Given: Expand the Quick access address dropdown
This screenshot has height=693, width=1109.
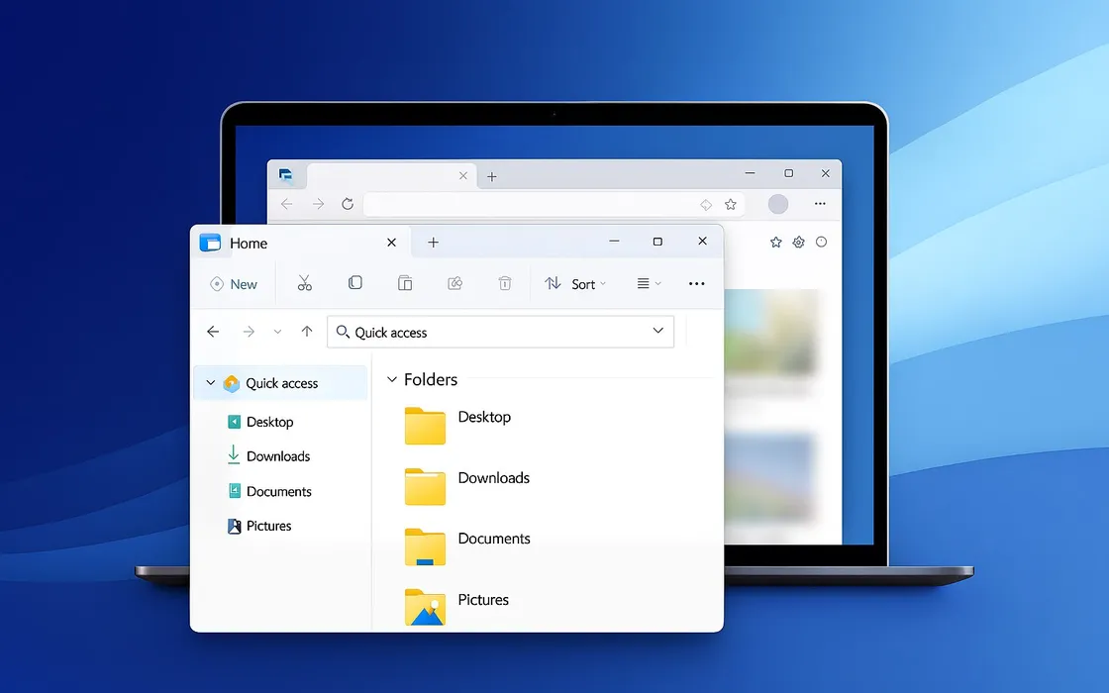Looking at the screenshot, I should 658,332.
